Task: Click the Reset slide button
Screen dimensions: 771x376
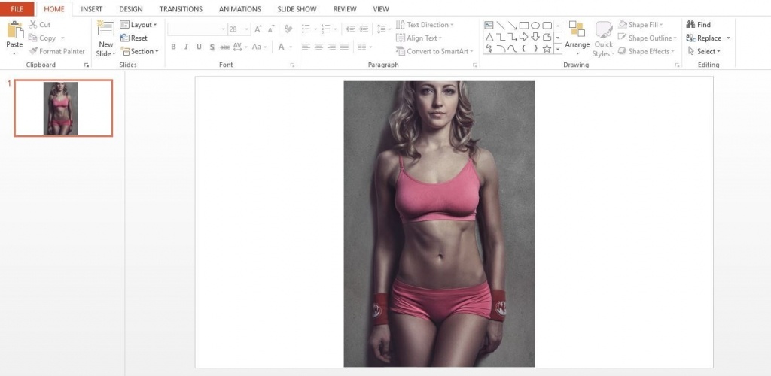Action: 134,38
